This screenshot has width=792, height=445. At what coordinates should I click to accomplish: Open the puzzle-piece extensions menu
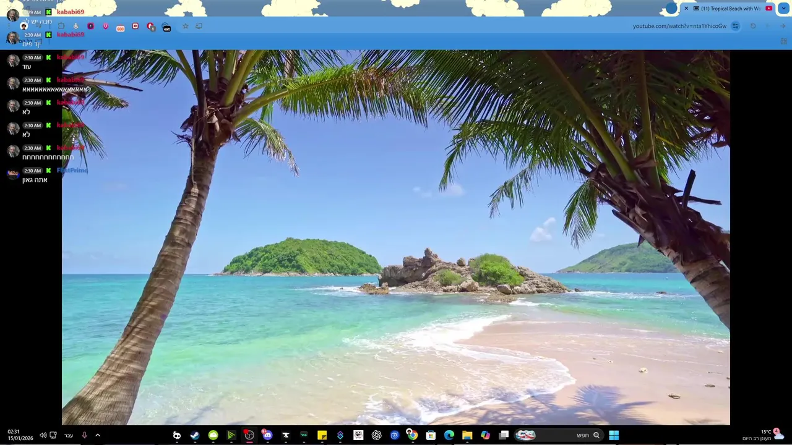pyautogui.click(x=61, y=26)
